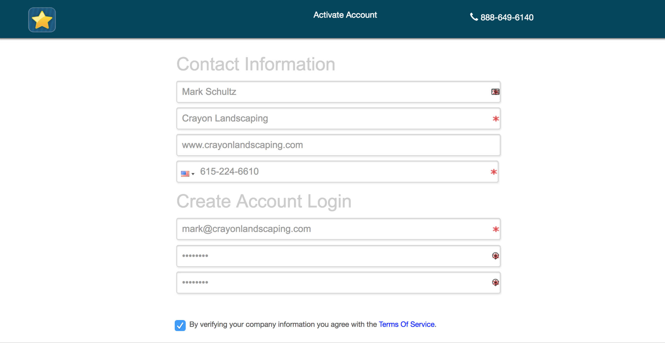Click the 615-224-6610 phone number field
The height and width of the screenshot is (343, 665).
click(332, 172)
